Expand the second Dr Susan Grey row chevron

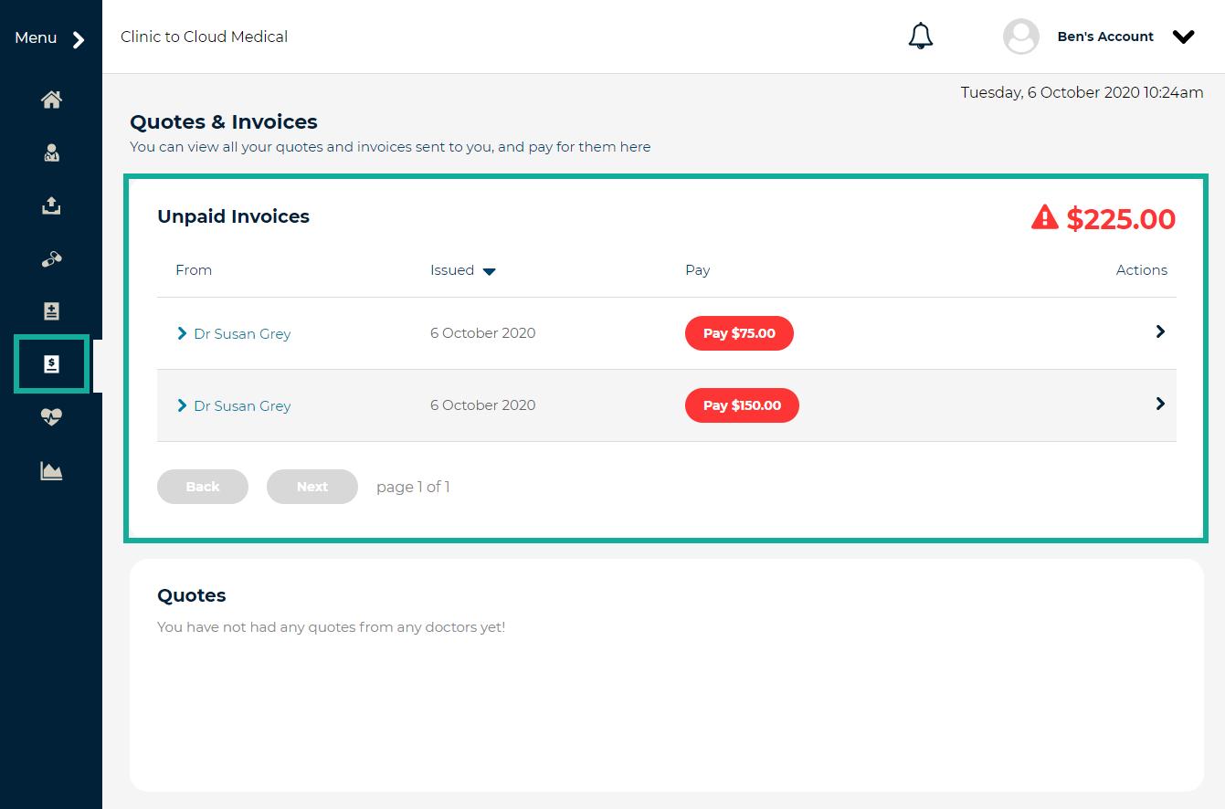182,405
